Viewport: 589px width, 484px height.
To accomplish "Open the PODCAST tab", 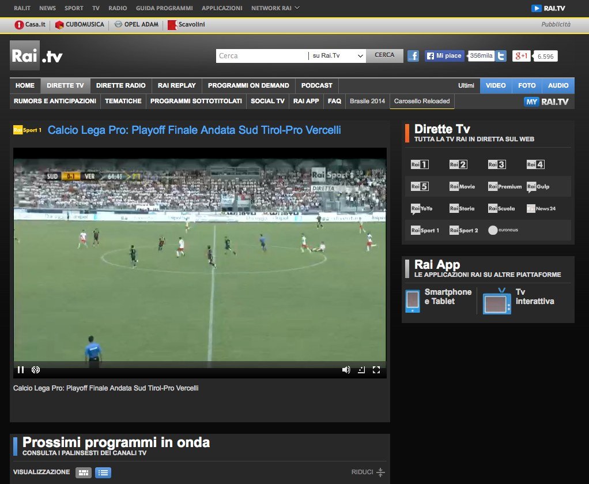I will 317,85.
